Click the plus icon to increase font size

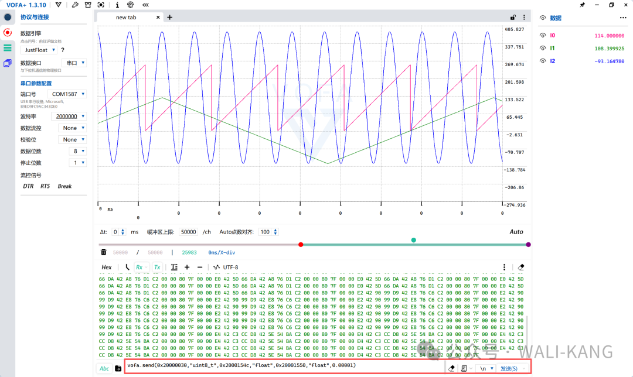[187, 267]
